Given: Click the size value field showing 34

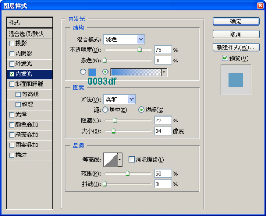Looking at the screenshot, I should 163,131.
